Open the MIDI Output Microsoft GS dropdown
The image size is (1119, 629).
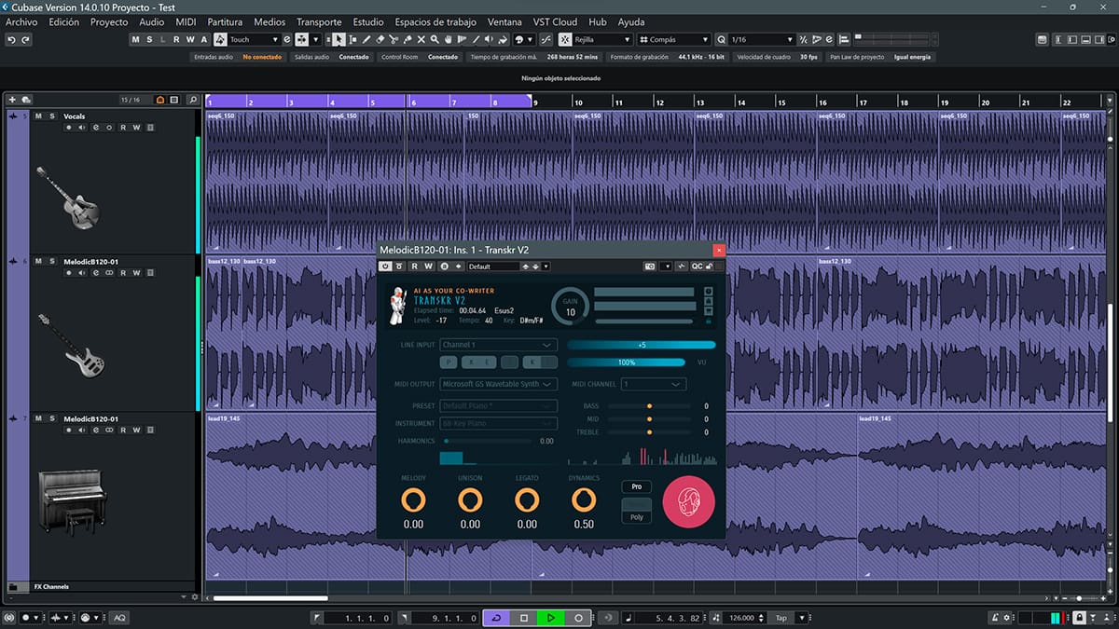(498, 384)
